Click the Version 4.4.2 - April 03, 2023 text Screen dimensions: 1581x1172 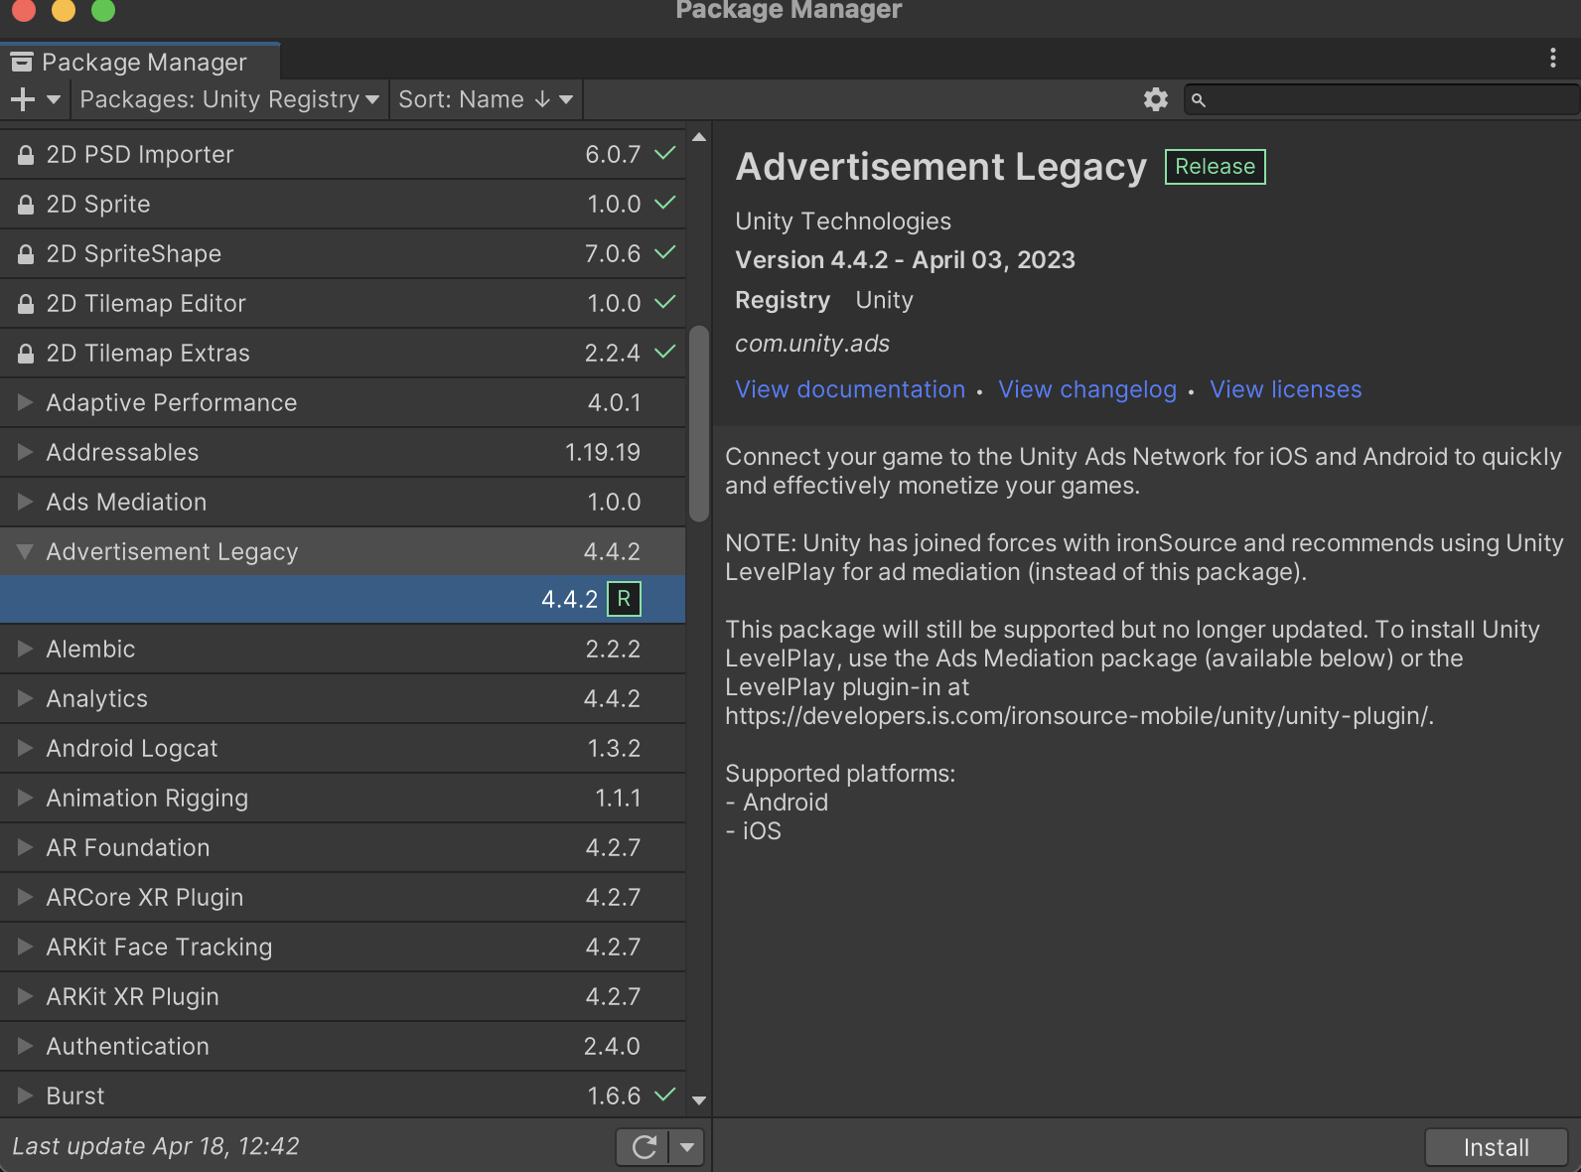(x=905, y=260)
